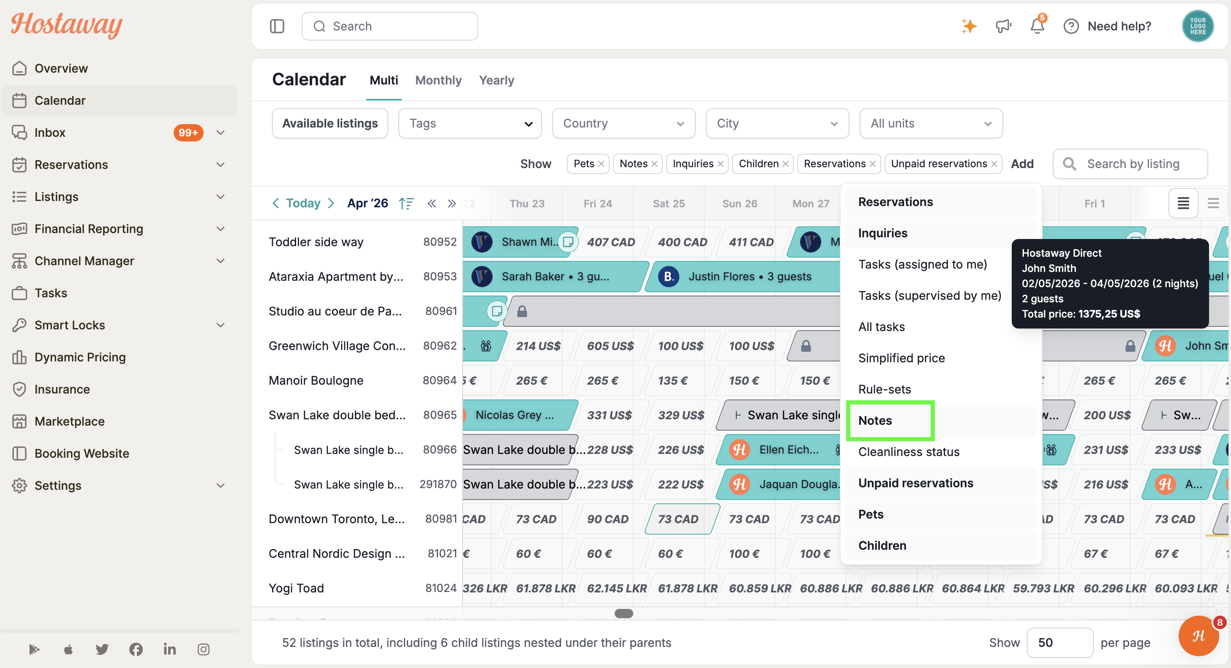This screenshot has height=668, width=1231.
Task: Open the City dropdown
Action: click(777, 124)
